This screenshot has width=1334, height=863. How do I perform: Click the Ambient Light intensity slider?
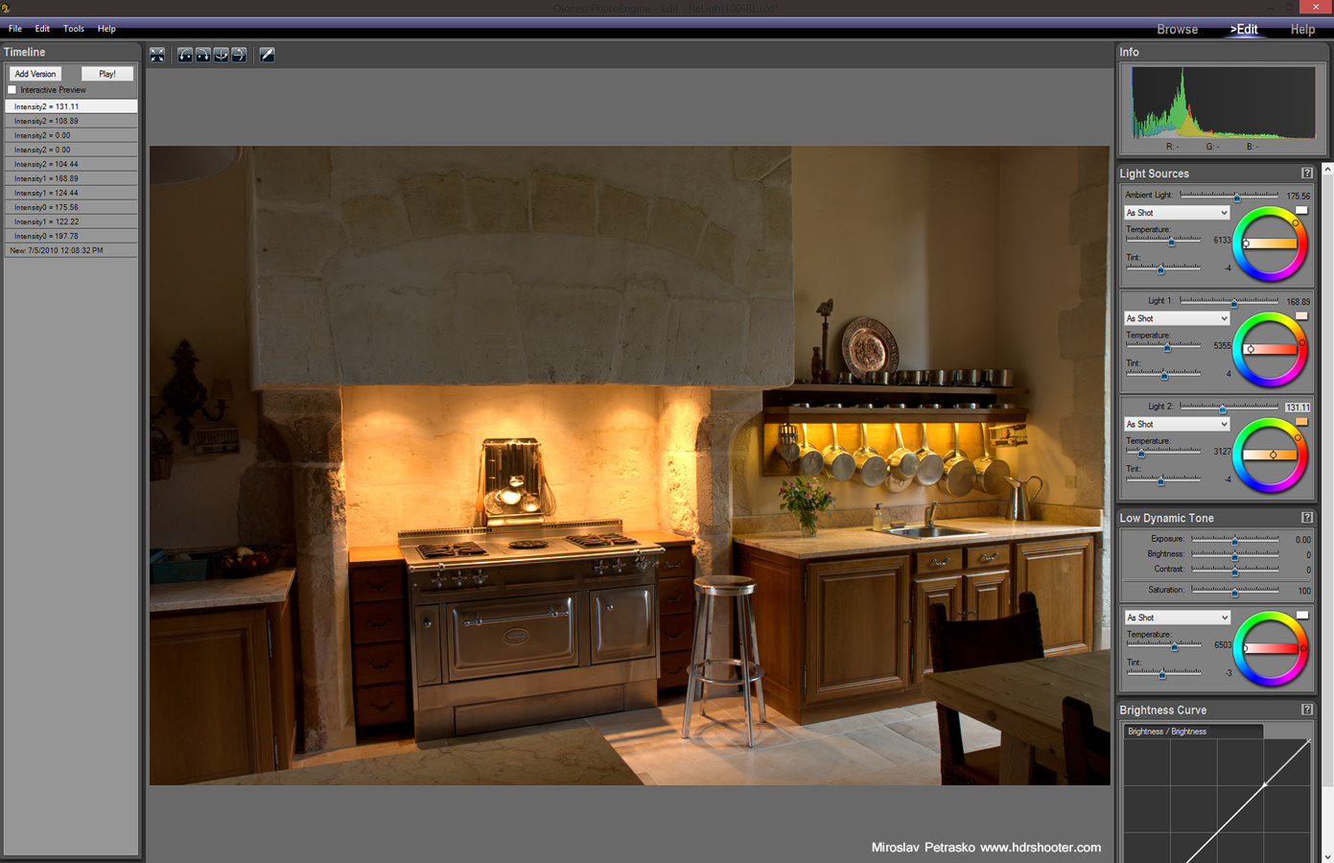pyautogui.click(x=1229, y=196)
